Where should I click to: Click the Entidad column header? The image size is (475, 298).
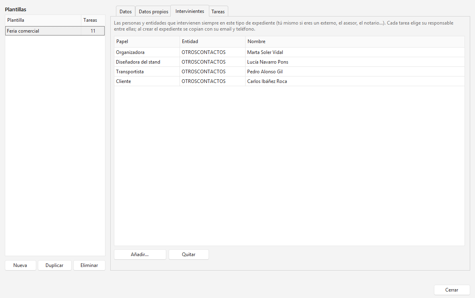pyautogui.click(x=213, y=41)
